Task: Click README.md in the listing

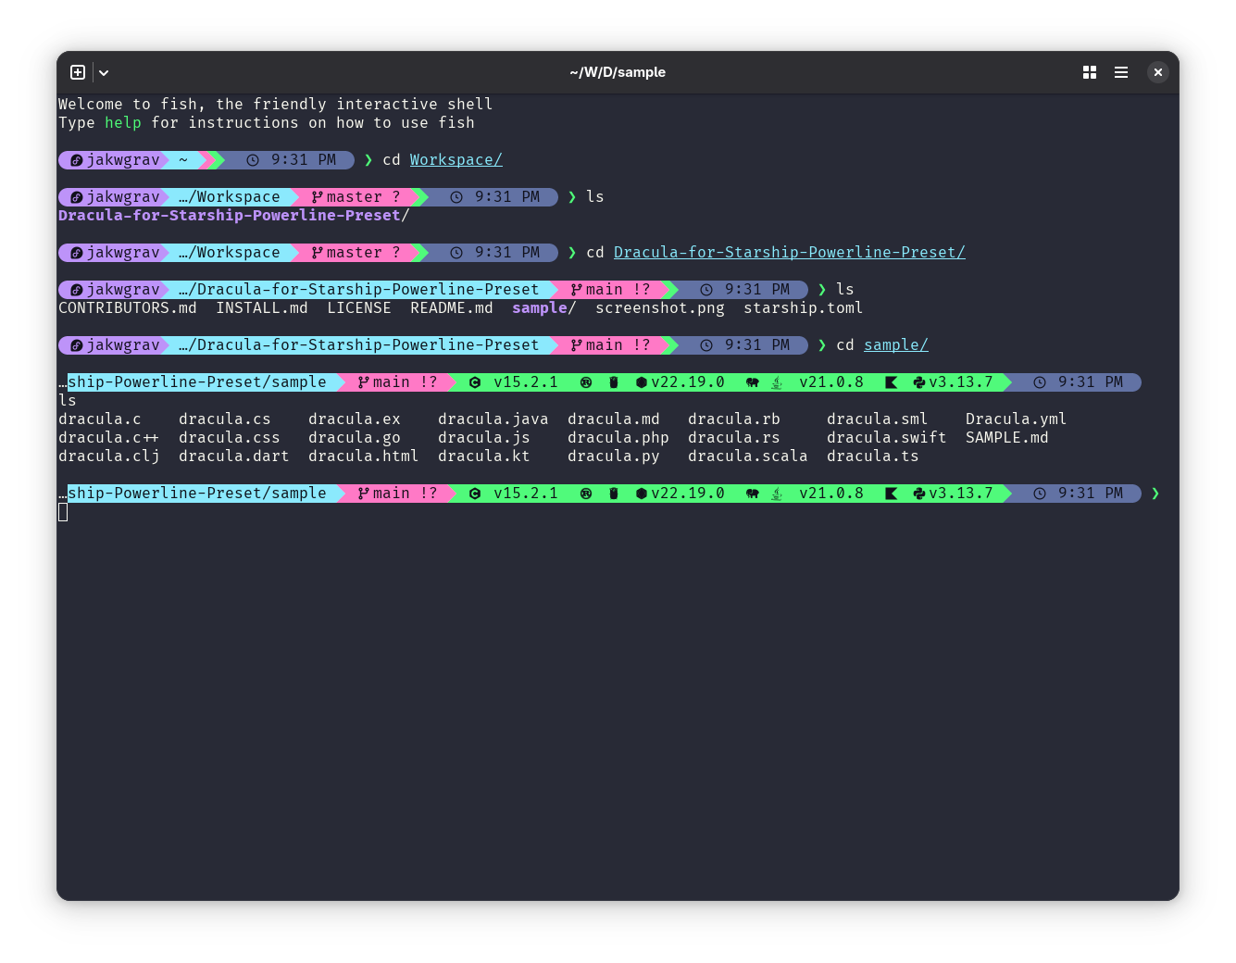Action: point(452,308)
